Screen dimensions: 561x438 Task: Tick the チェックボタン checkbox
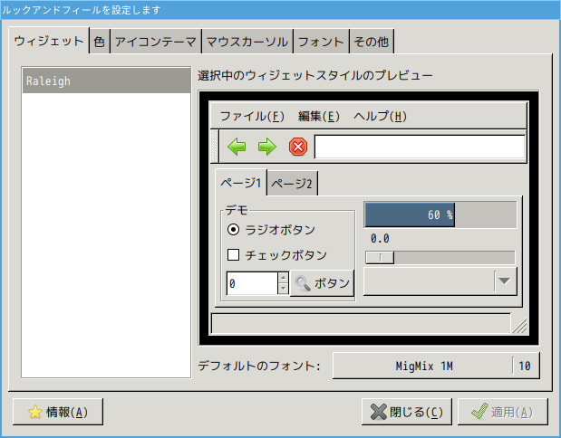pos(233,255)
